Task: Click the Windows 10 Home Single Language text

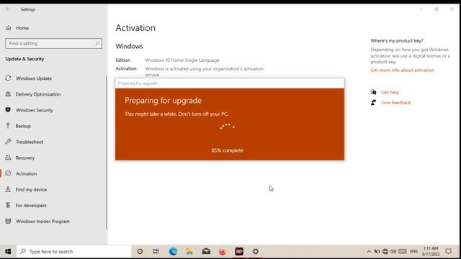Action: coord(182,60)
